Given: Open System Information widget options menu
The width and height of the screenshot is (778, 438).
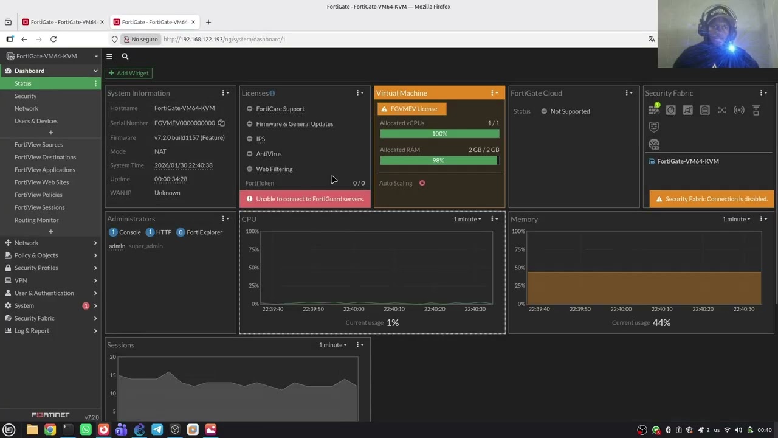Looking at the screenshot, I should click(225, 93).
